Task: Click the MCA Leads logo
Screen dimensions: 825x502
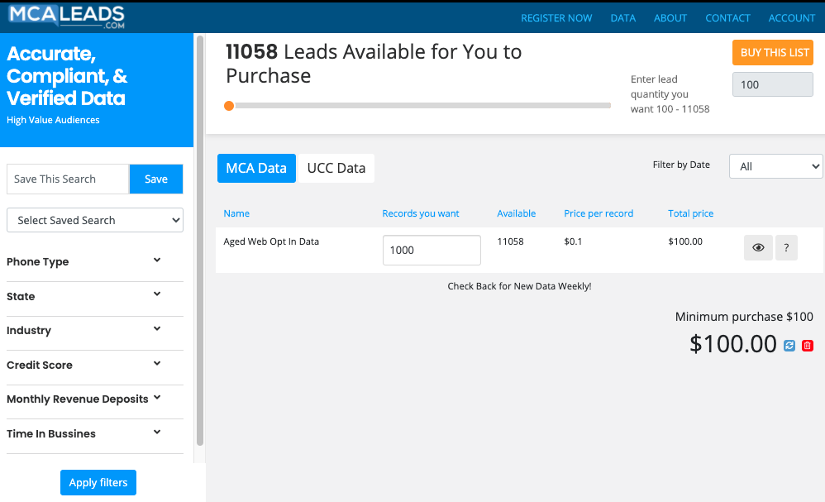Action: pyautogui.click(x=66, y=17)
